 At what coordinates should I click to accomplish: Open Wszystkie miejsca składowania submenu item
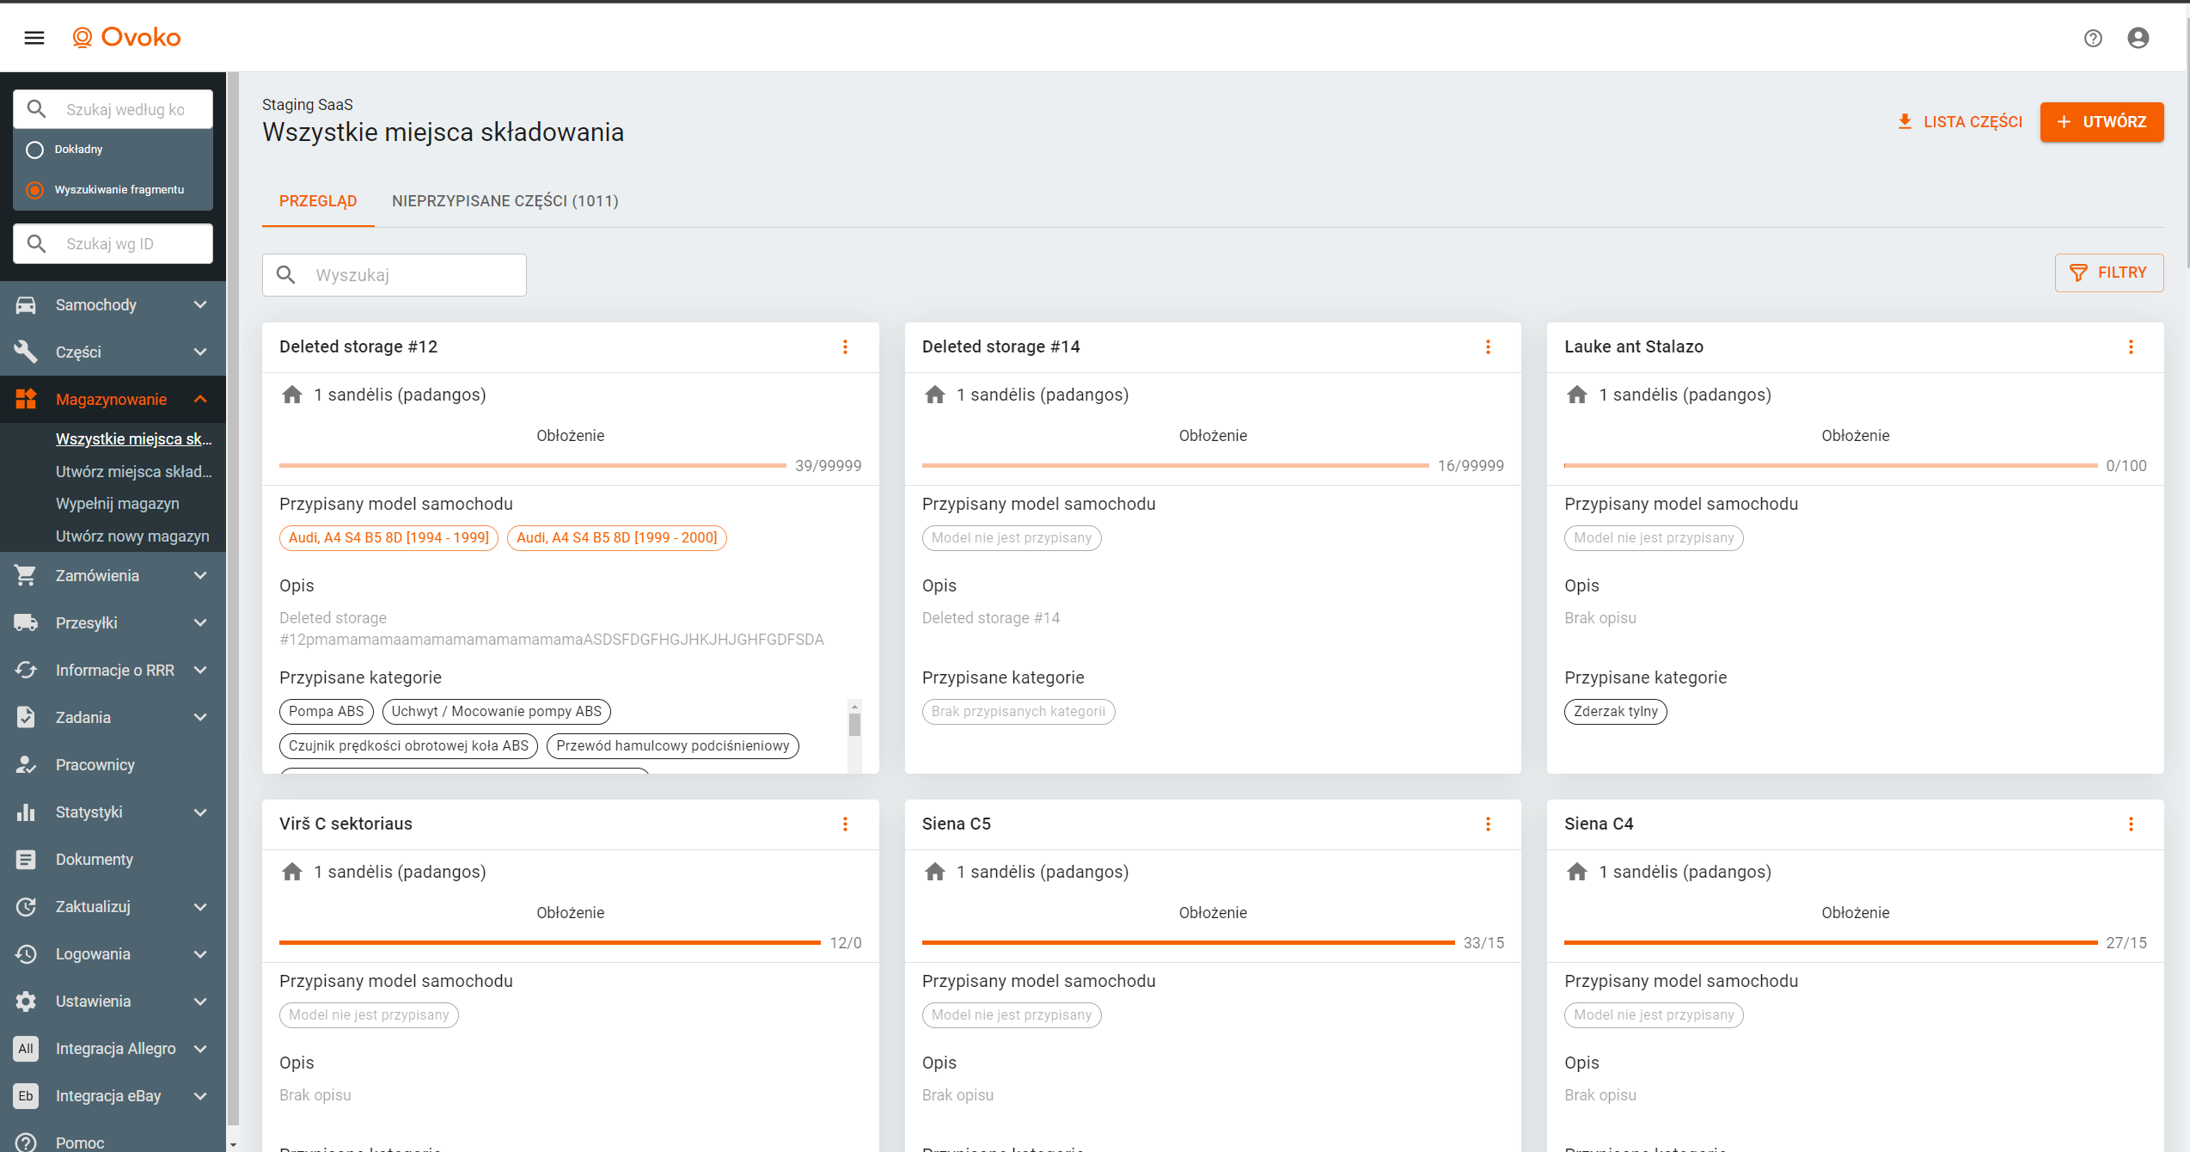(133, 439)
